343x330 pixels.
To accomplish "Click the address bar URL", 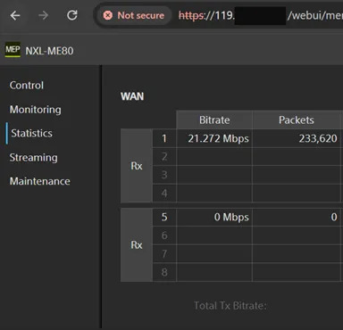I will (261, 15).
